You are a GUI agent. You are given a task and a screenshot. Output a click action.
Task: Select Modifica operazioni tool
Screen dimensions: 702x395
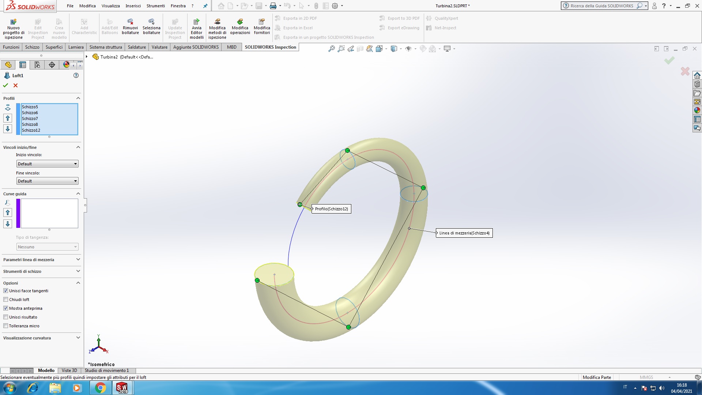240,27
